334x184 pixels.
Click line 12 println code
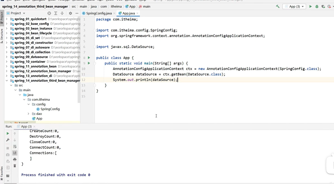(145, 80)
